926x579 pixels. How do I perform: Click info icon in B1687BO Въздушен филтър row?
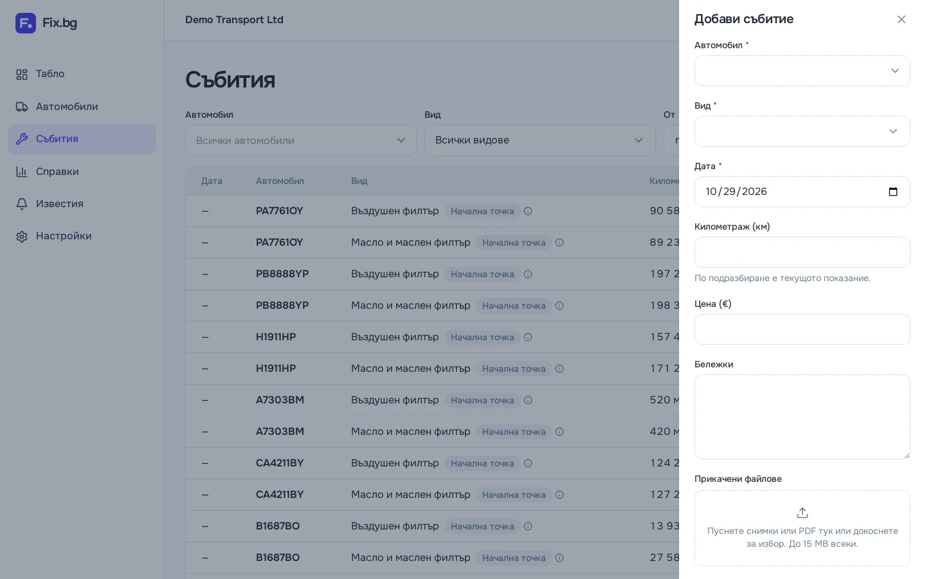pos(528,526)
